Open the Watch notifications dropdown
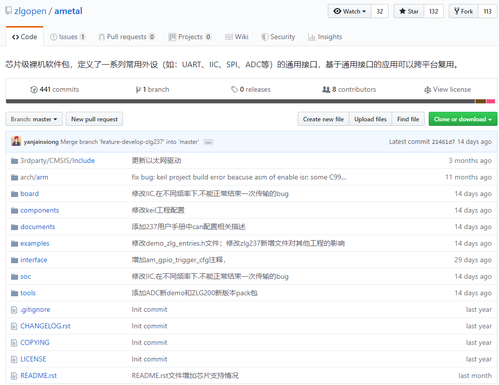499x385 pixels. pyautogui.click(x=349, y=11)
